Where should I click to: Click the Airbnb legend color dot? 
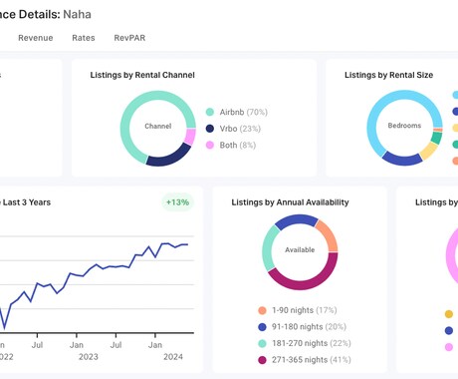[210, 112]
